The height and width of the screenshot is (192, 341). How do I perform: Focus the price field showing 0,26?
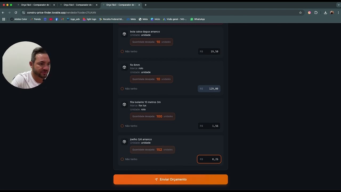coord(209,159)
